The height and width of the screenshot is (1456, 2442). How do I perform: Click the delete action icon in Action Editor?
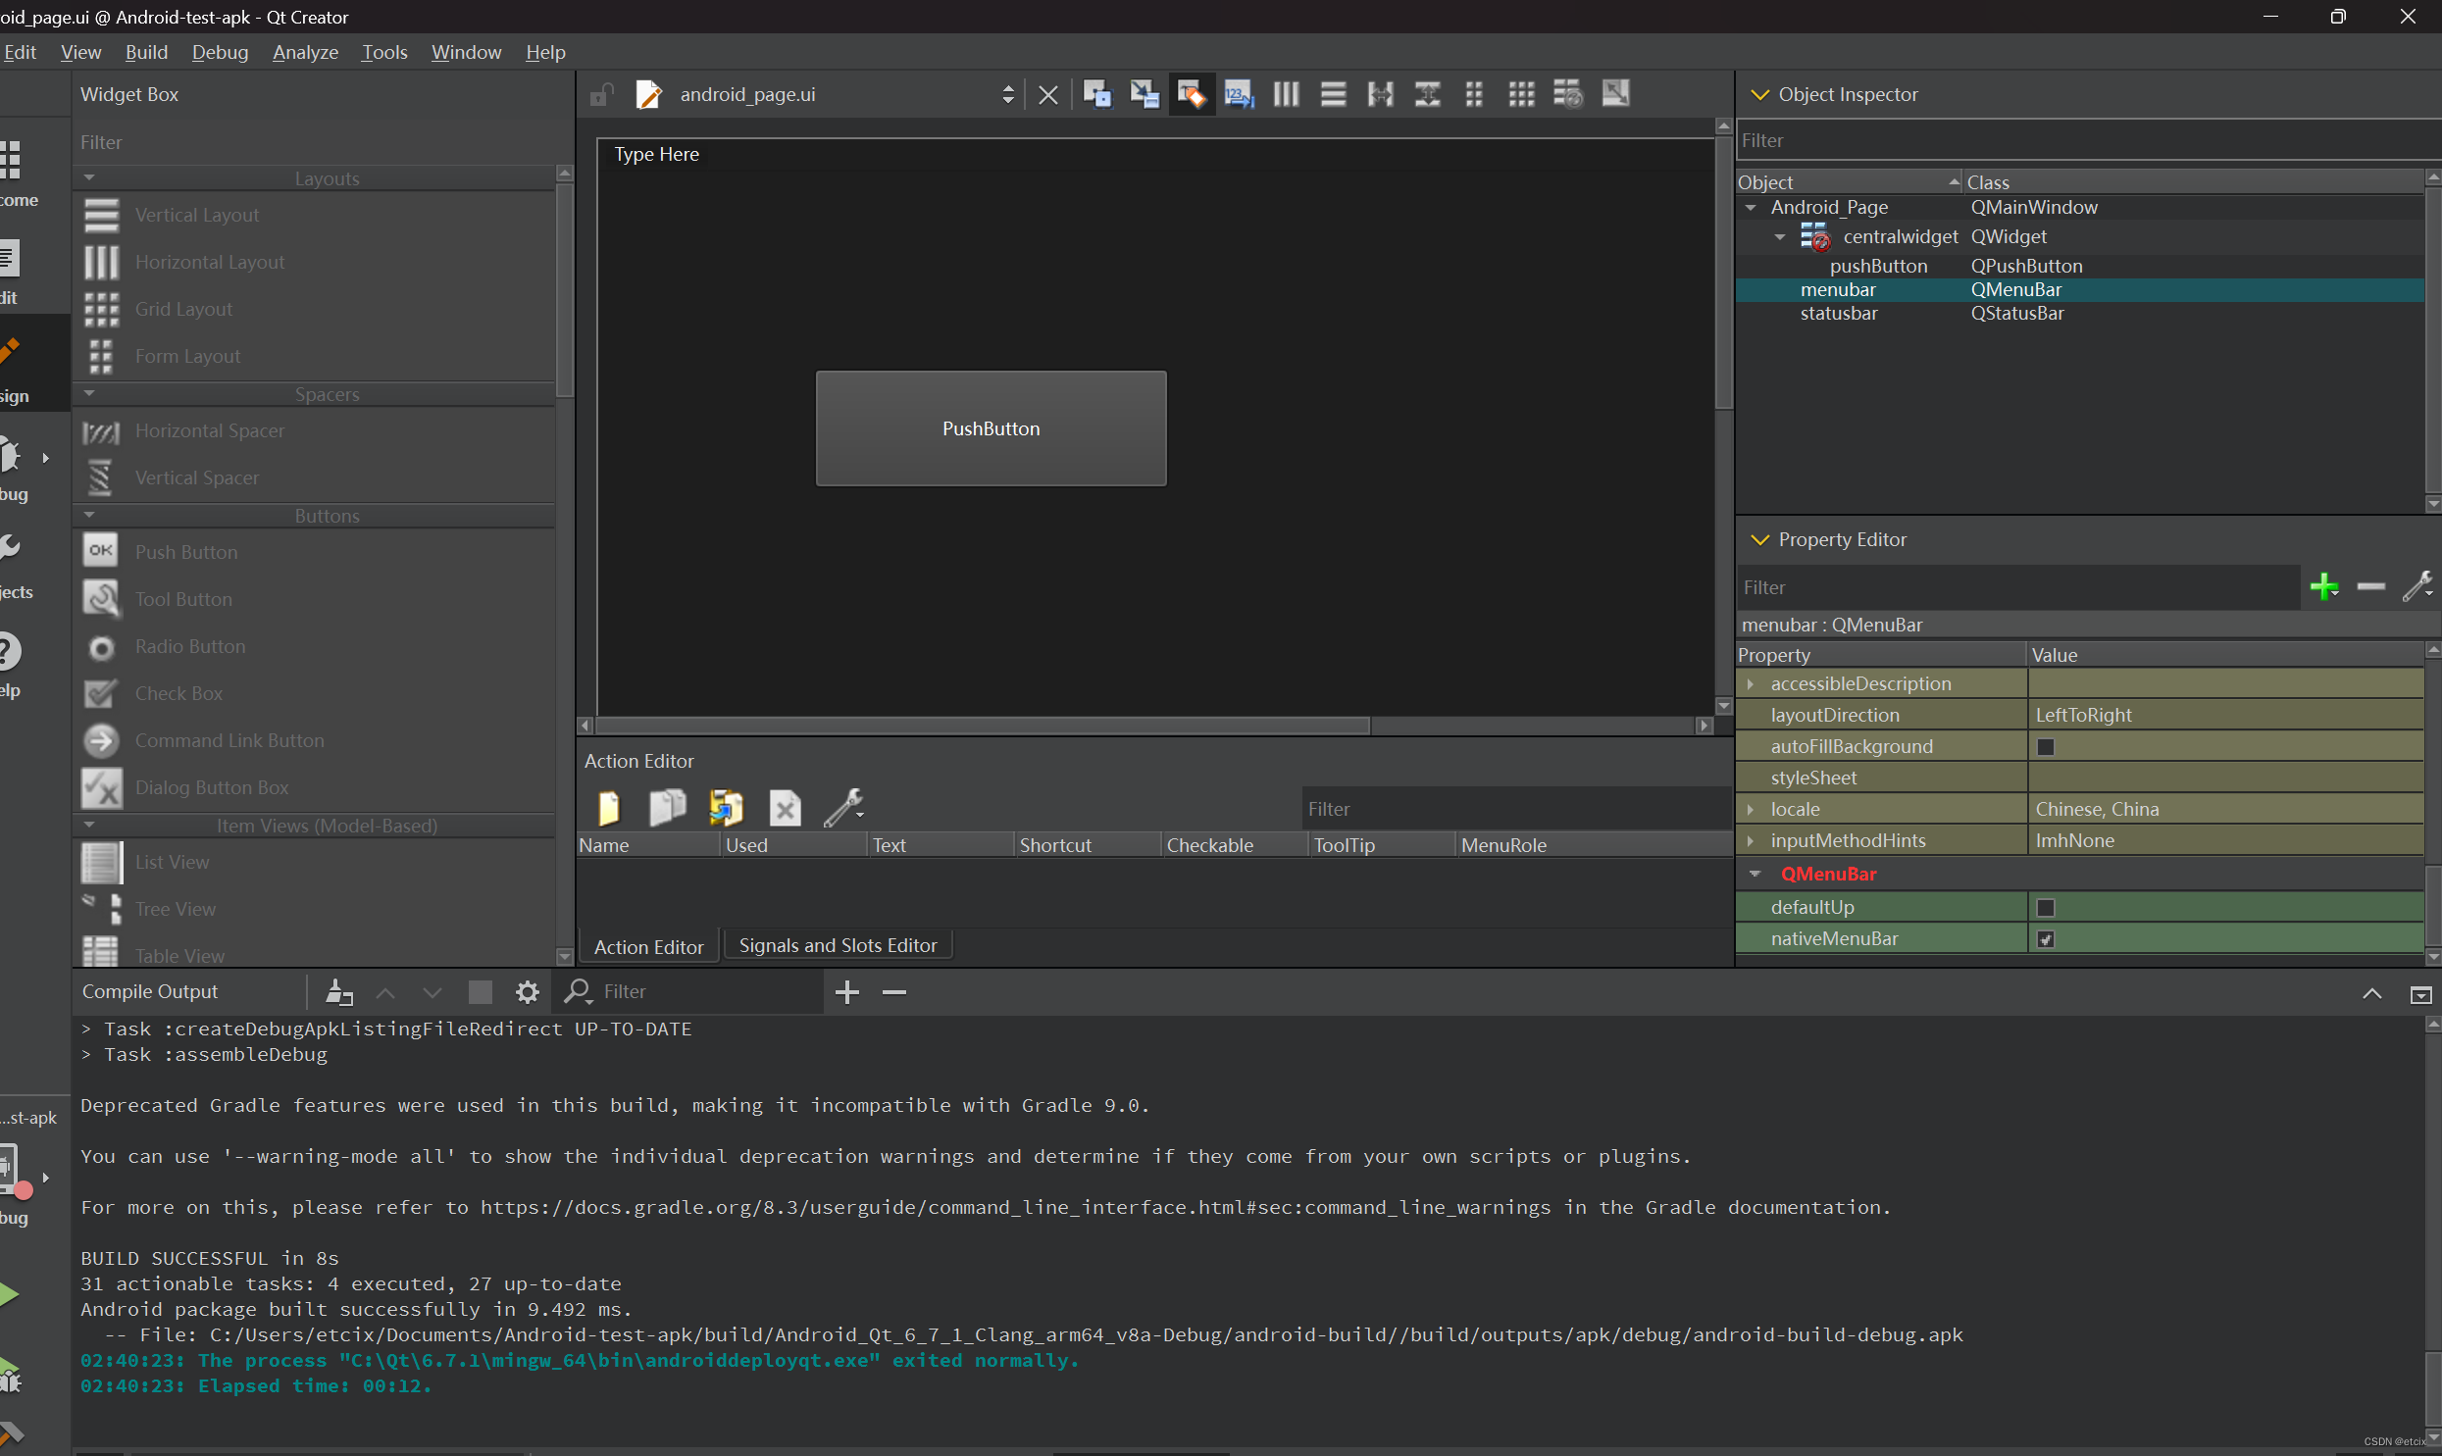pyautogui.click(x=784, y=808)
